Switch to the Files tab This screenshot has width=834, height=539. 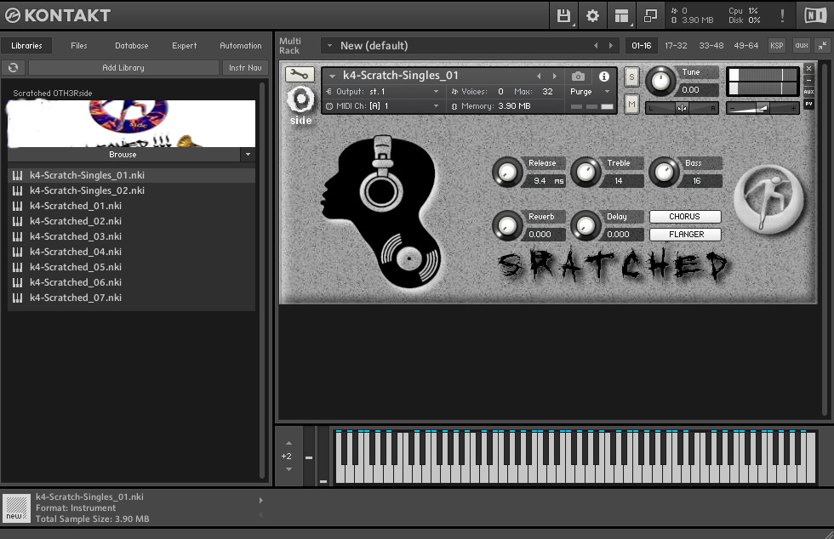78,46
